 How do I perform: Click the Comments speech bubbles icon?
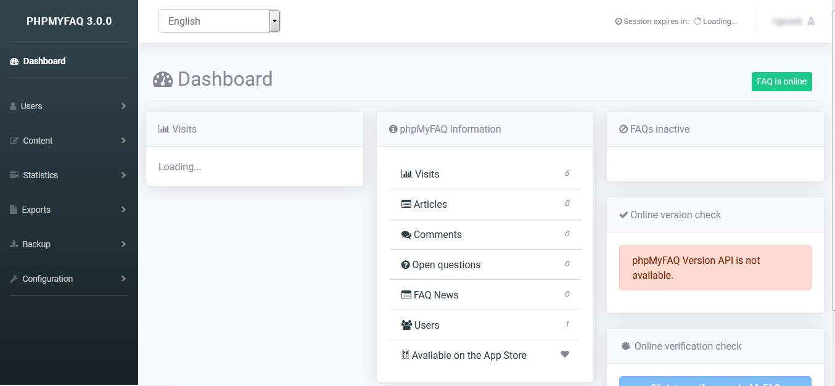tap(406, 234)
